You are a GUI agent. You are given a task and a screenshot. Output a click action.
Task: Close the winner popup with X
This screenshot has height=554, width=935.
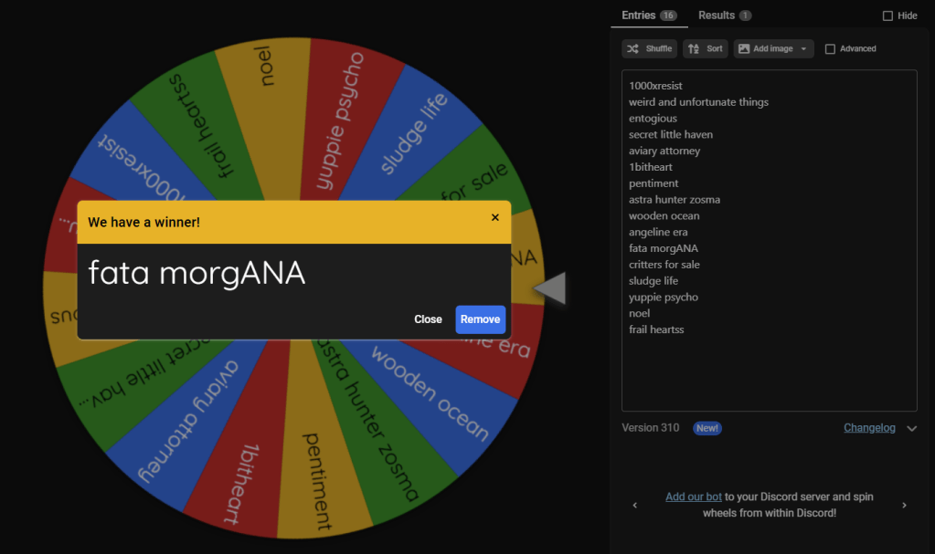[495, 217]
